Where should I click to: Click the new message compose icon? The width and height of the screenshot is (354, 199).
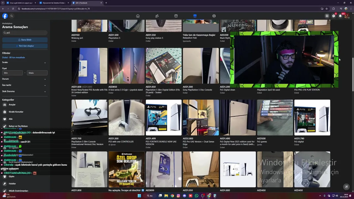pos(346,187)
